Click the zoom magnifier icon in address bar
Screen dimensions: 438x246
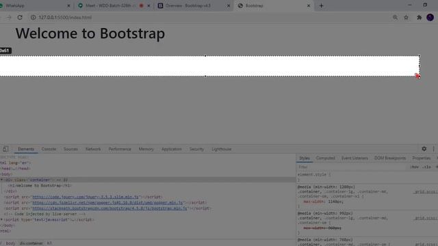coord(395,17)
